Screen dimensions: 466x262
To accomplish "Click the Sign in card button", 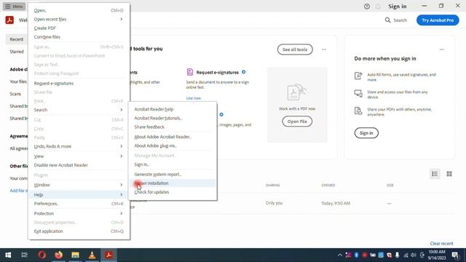I will point(366,132).
